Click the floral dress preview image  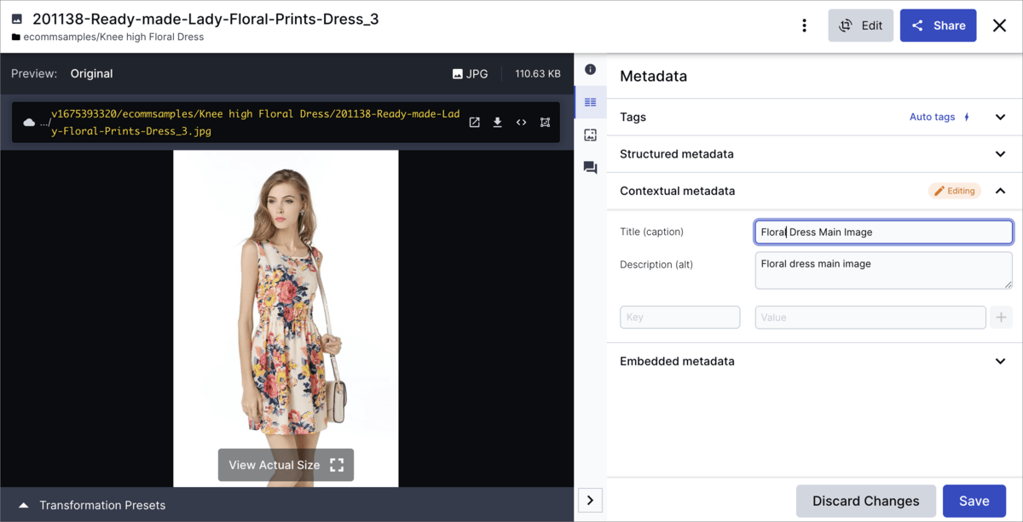coord(286,318)
